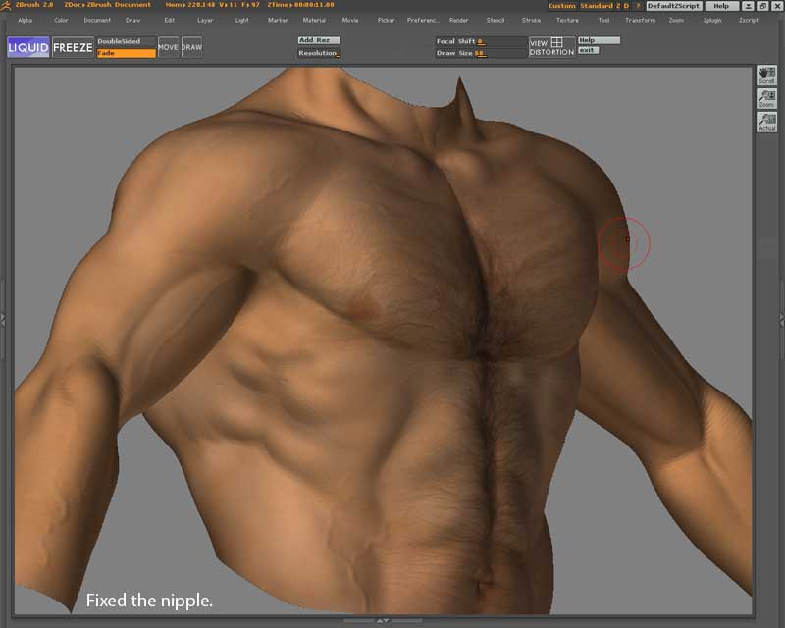Click the question mark icon in title bar
785x628 pixels.
pyautogui.click(x=638, y=6)
